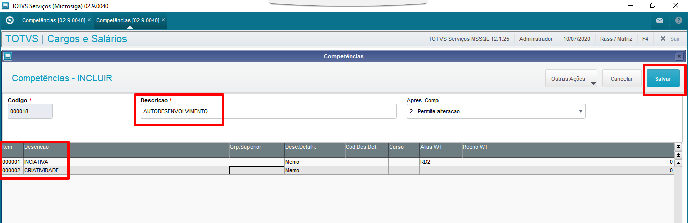Click Memo cell in CRIATIVIDADE row

[315, 170]
